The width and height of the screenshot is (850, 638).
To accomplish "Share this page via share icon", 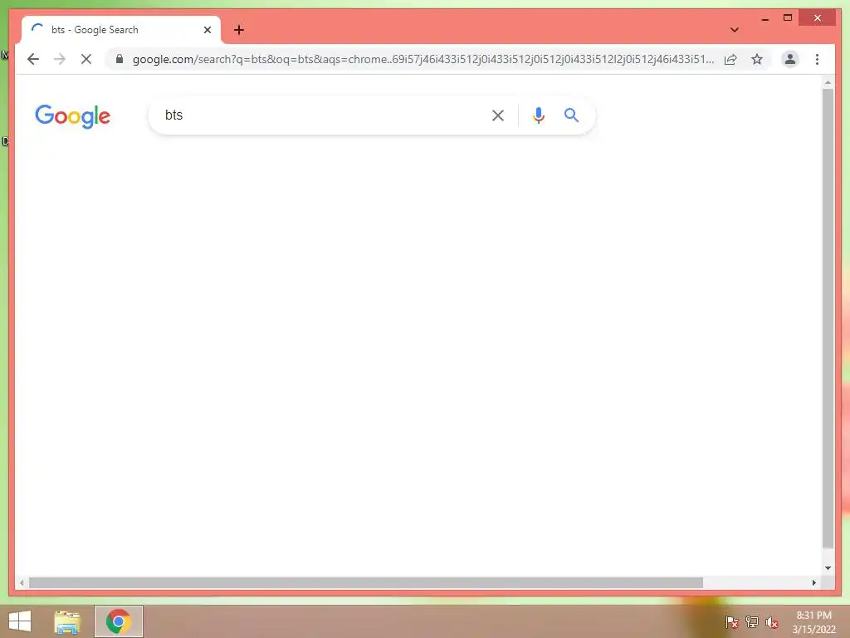I will [x=730, y=59].
